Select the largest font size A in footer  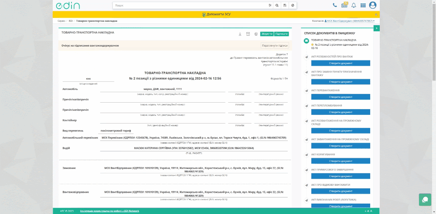[371, 211]
